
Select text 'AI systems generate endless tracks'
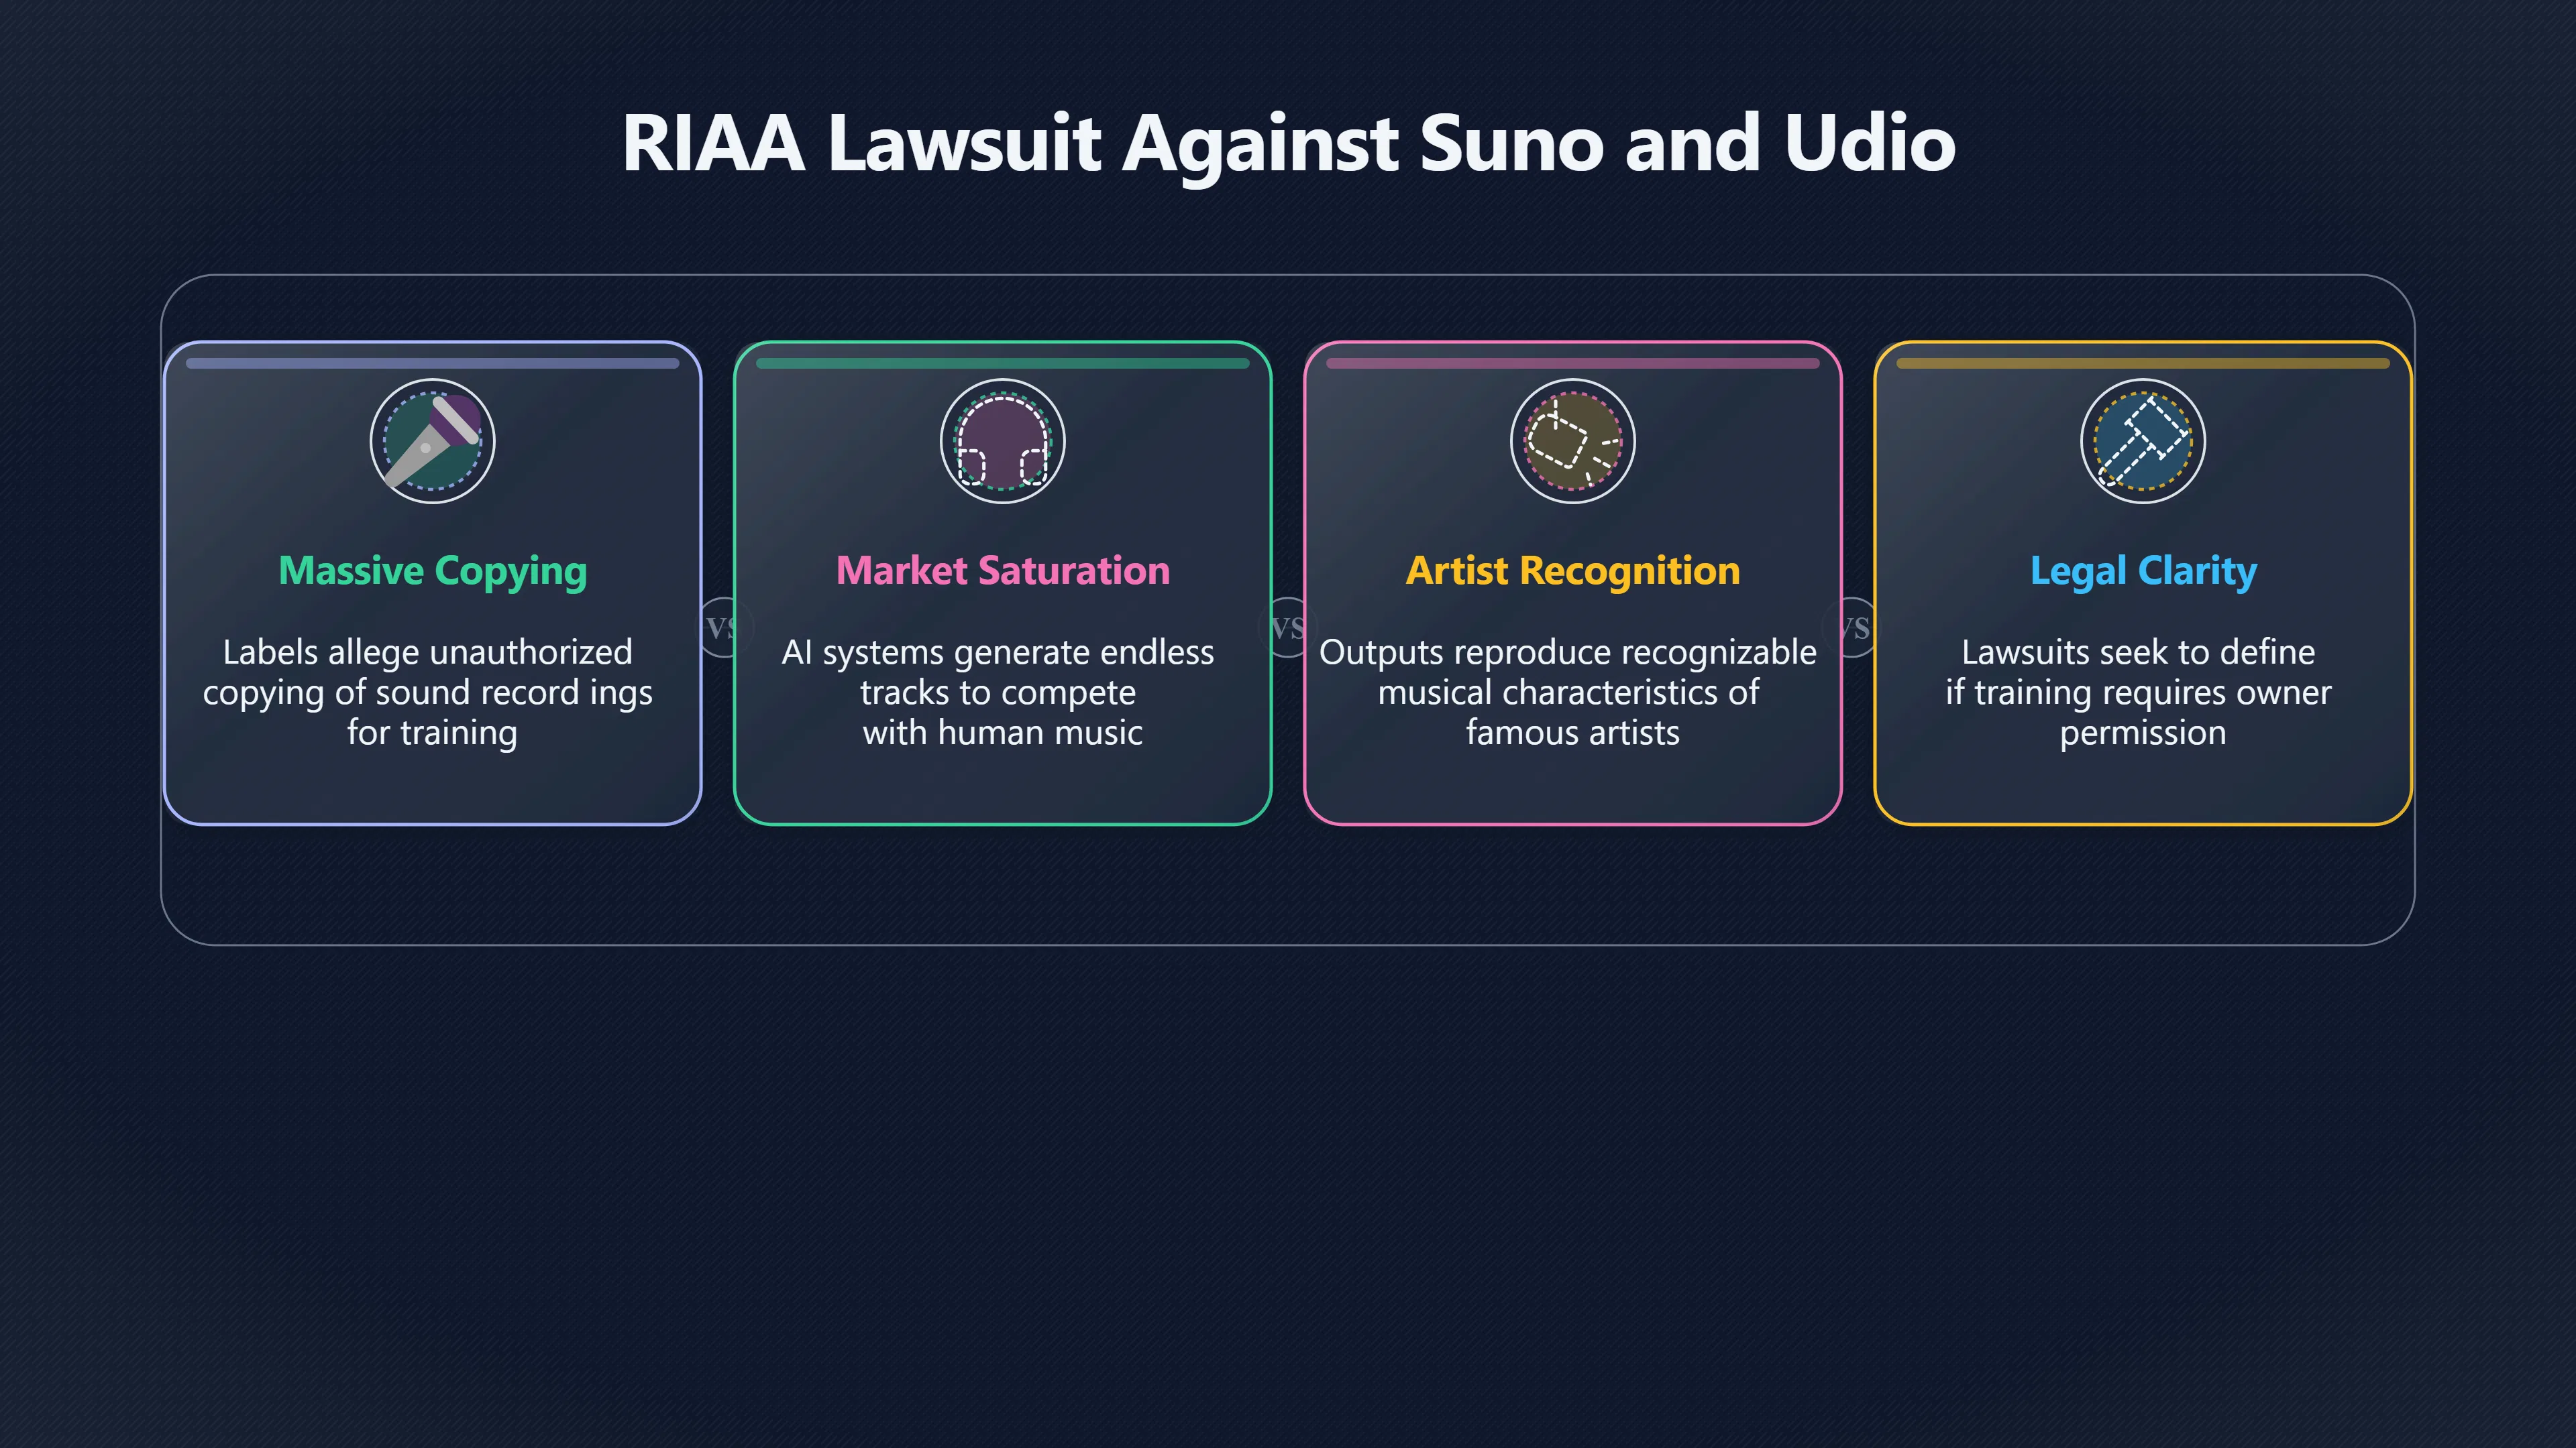[x=998, y=672]
